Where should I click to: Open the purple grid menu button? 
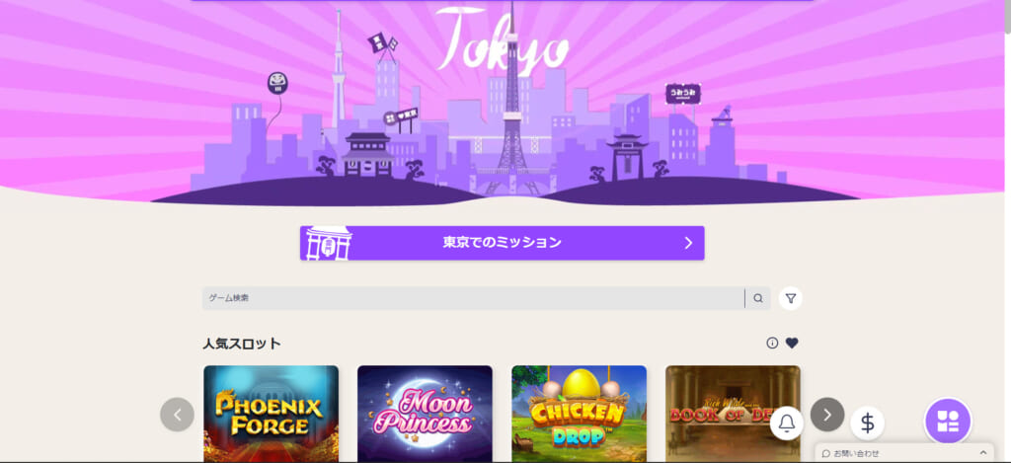click(948, 422)
